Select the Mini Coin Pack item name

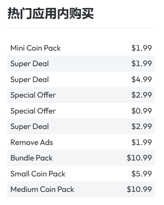pyautogui.click(x=35, y=48)
